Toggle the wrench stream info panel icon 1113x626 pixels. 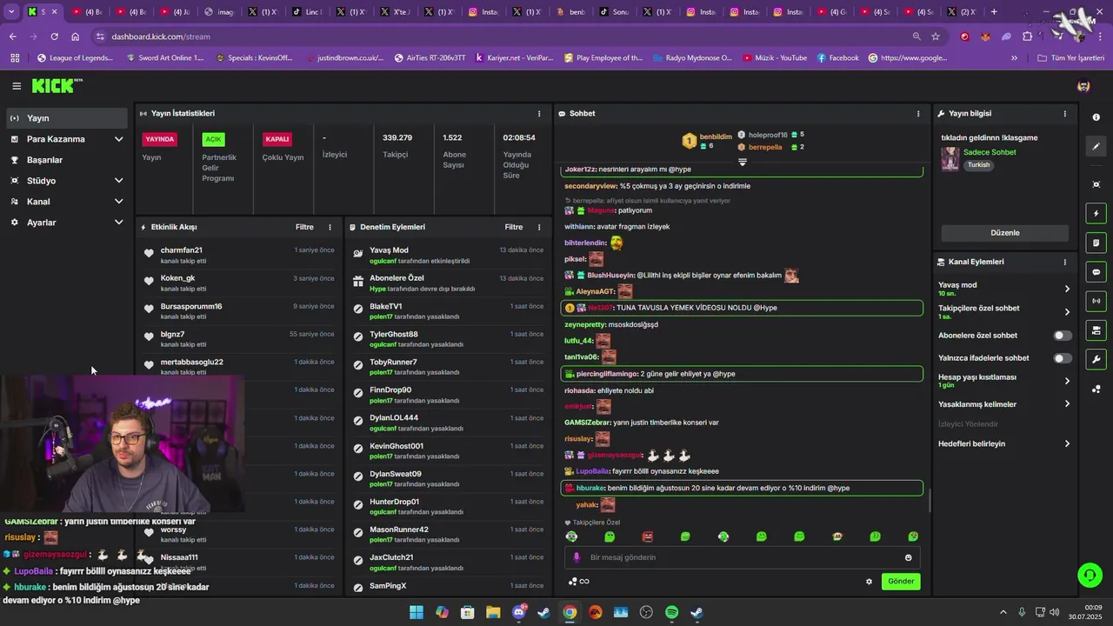(x=1096, y=359)
